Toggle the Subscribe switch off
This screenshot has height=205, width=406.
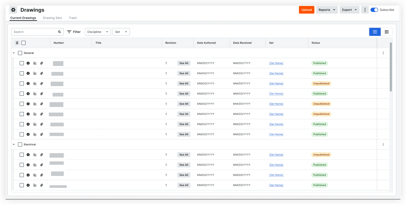point(374,10)
